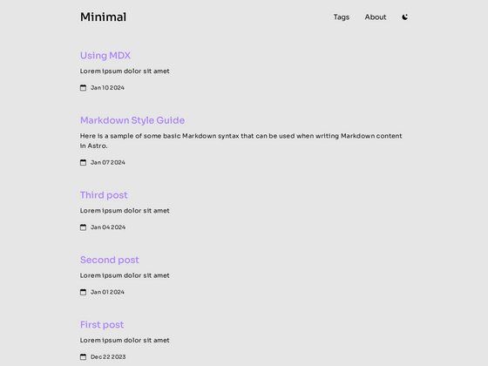The height and width of the screenshot is (366, 488).
Task: Click the Markdown Style Guide description text
Action: (x=241, y=140)
